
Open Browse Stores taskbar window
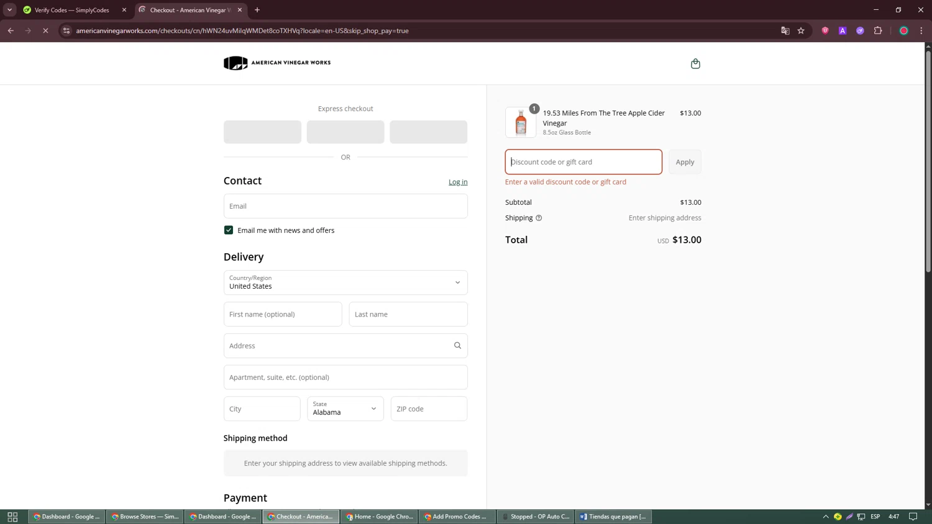[145, 517]
